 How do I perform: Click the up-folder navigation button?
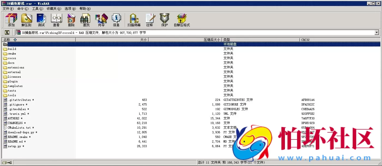[7, 32]
